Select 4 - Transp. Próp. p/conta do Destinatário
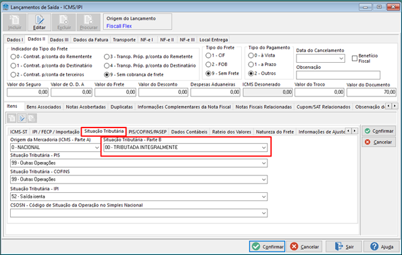 click(107, 65)
